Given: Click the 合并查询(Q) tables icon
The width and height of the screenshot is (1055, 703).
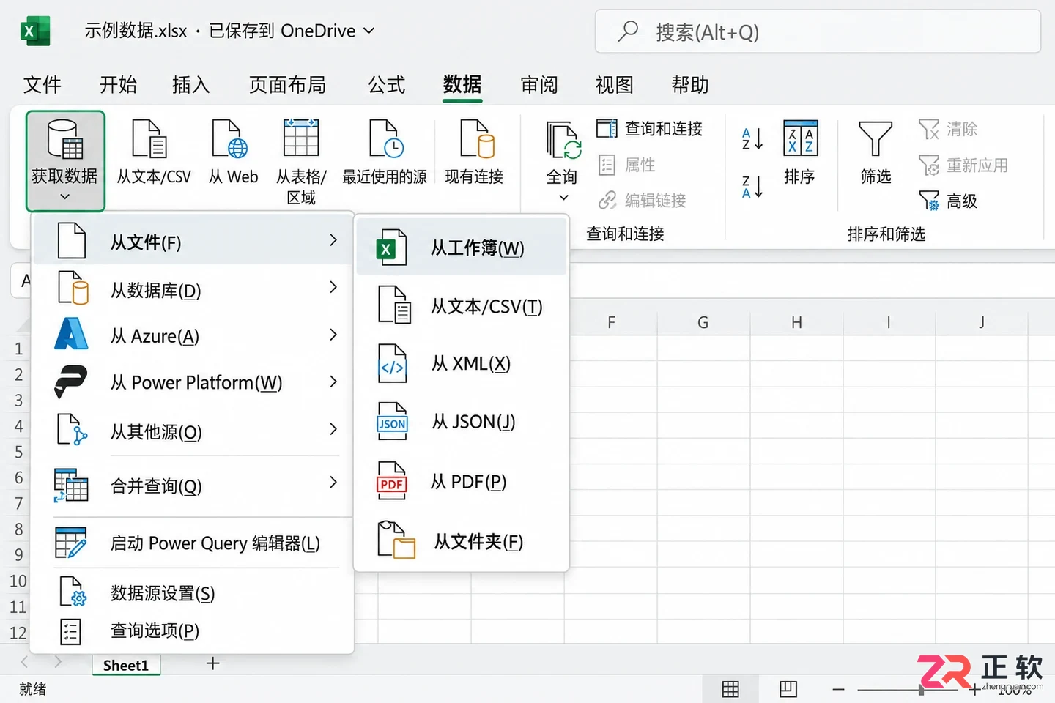Looking at the screenshot, I should pos(71,485).
